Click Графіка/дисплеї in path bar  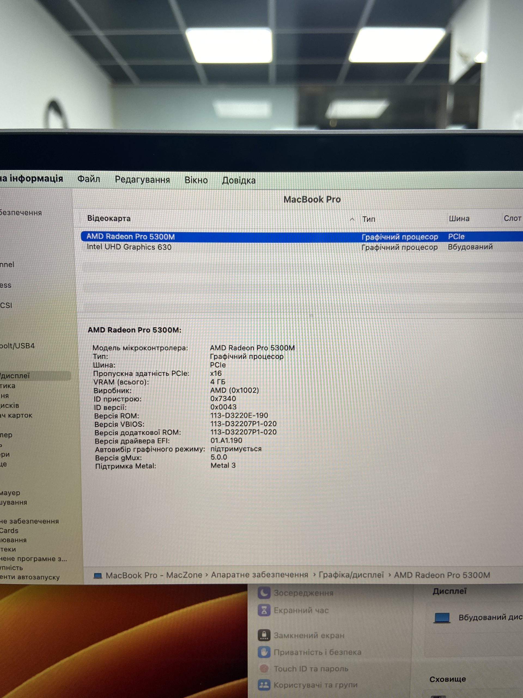point(351,575)
